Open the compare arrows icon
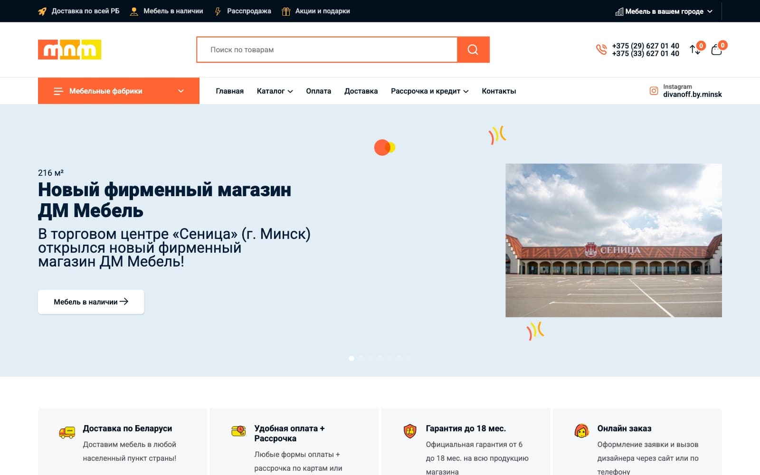The width and height of the screenshot is (760, 475). 695,49
